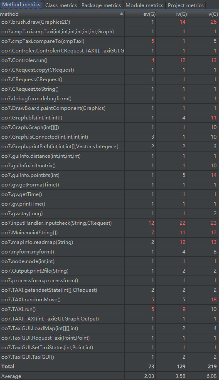Click Total ev(G) value 73

[x=151, y=366]
